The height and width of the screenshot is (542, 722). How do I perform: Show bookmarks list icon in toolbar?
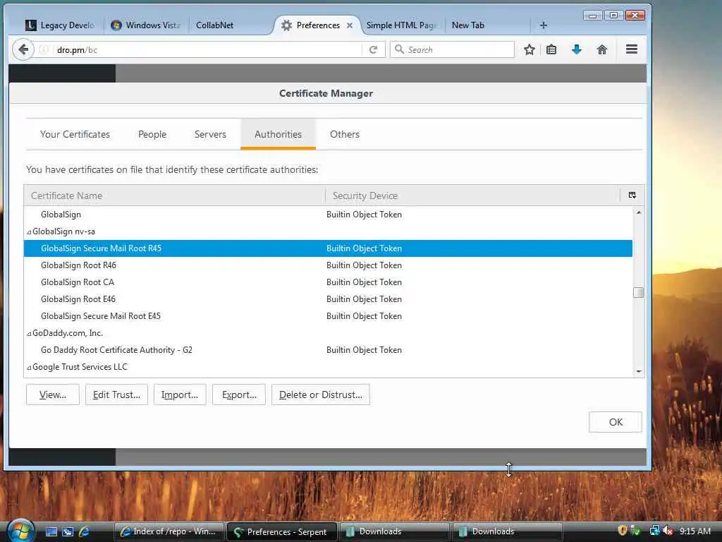(551, 50)
